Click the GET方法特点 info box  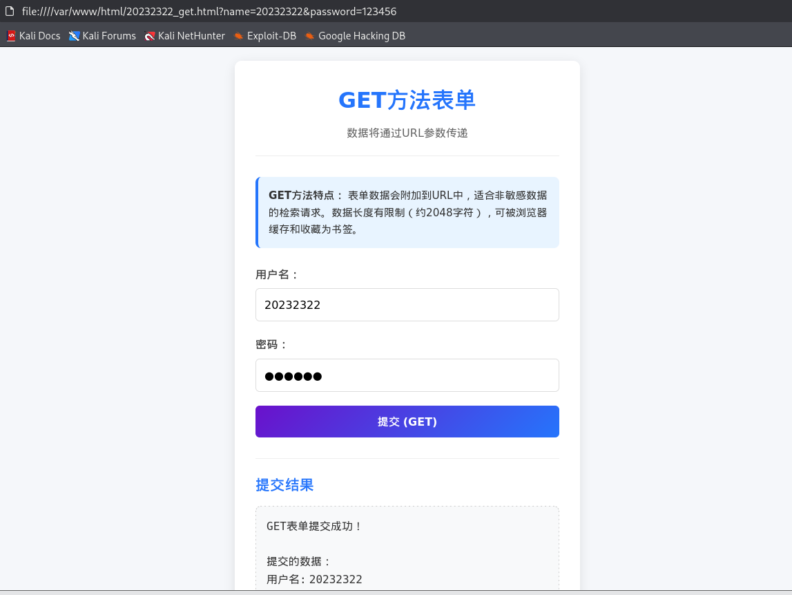[407, 211]
